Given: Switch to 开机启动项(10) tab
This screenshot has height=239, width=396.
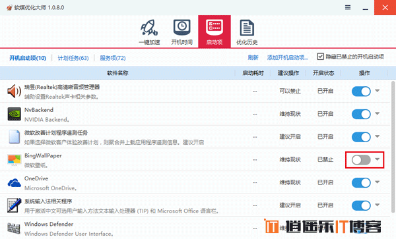Looking at the screenshot, I should tap(28, 58).
